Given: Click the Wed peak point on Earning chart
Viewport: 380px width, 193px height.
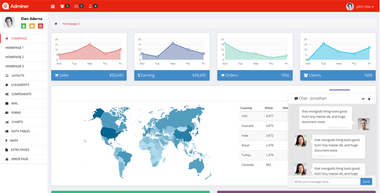Looking at the screenshot, I should [173, 43].
